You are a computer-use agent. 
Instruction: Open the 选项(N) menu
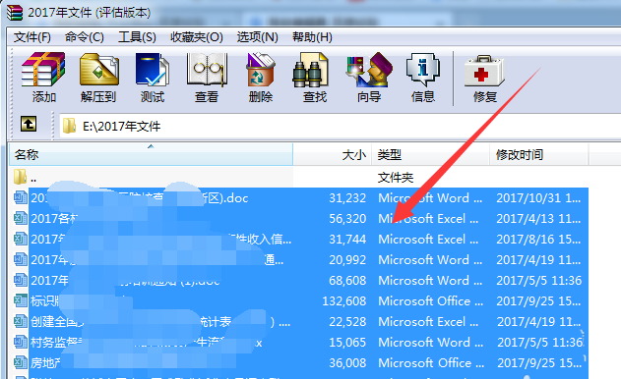click(258, 37)
